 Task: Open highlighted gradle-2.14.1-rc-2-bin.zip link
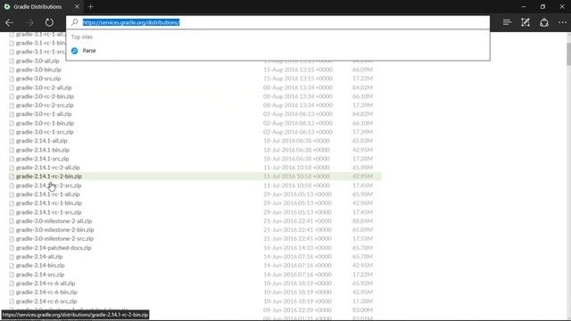49,177
